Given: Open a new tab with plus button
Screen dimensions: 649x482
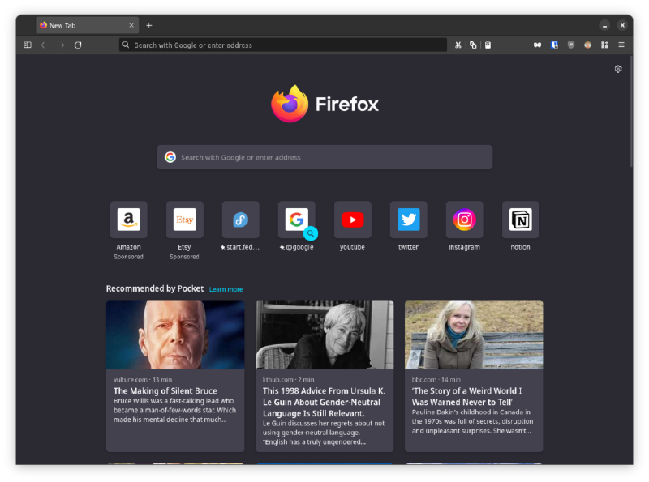Looking at the screenshot, I should click(149, 26).
